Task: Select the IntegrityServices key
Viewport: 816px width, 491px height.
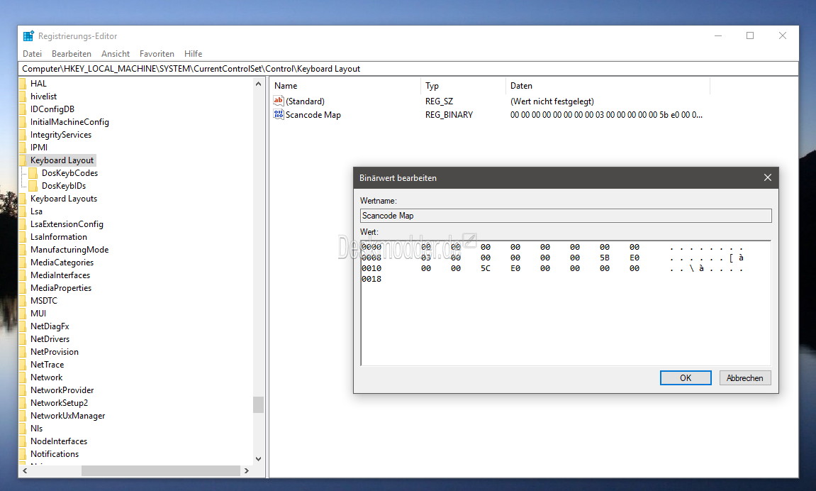Action: (x=60, y=135)
